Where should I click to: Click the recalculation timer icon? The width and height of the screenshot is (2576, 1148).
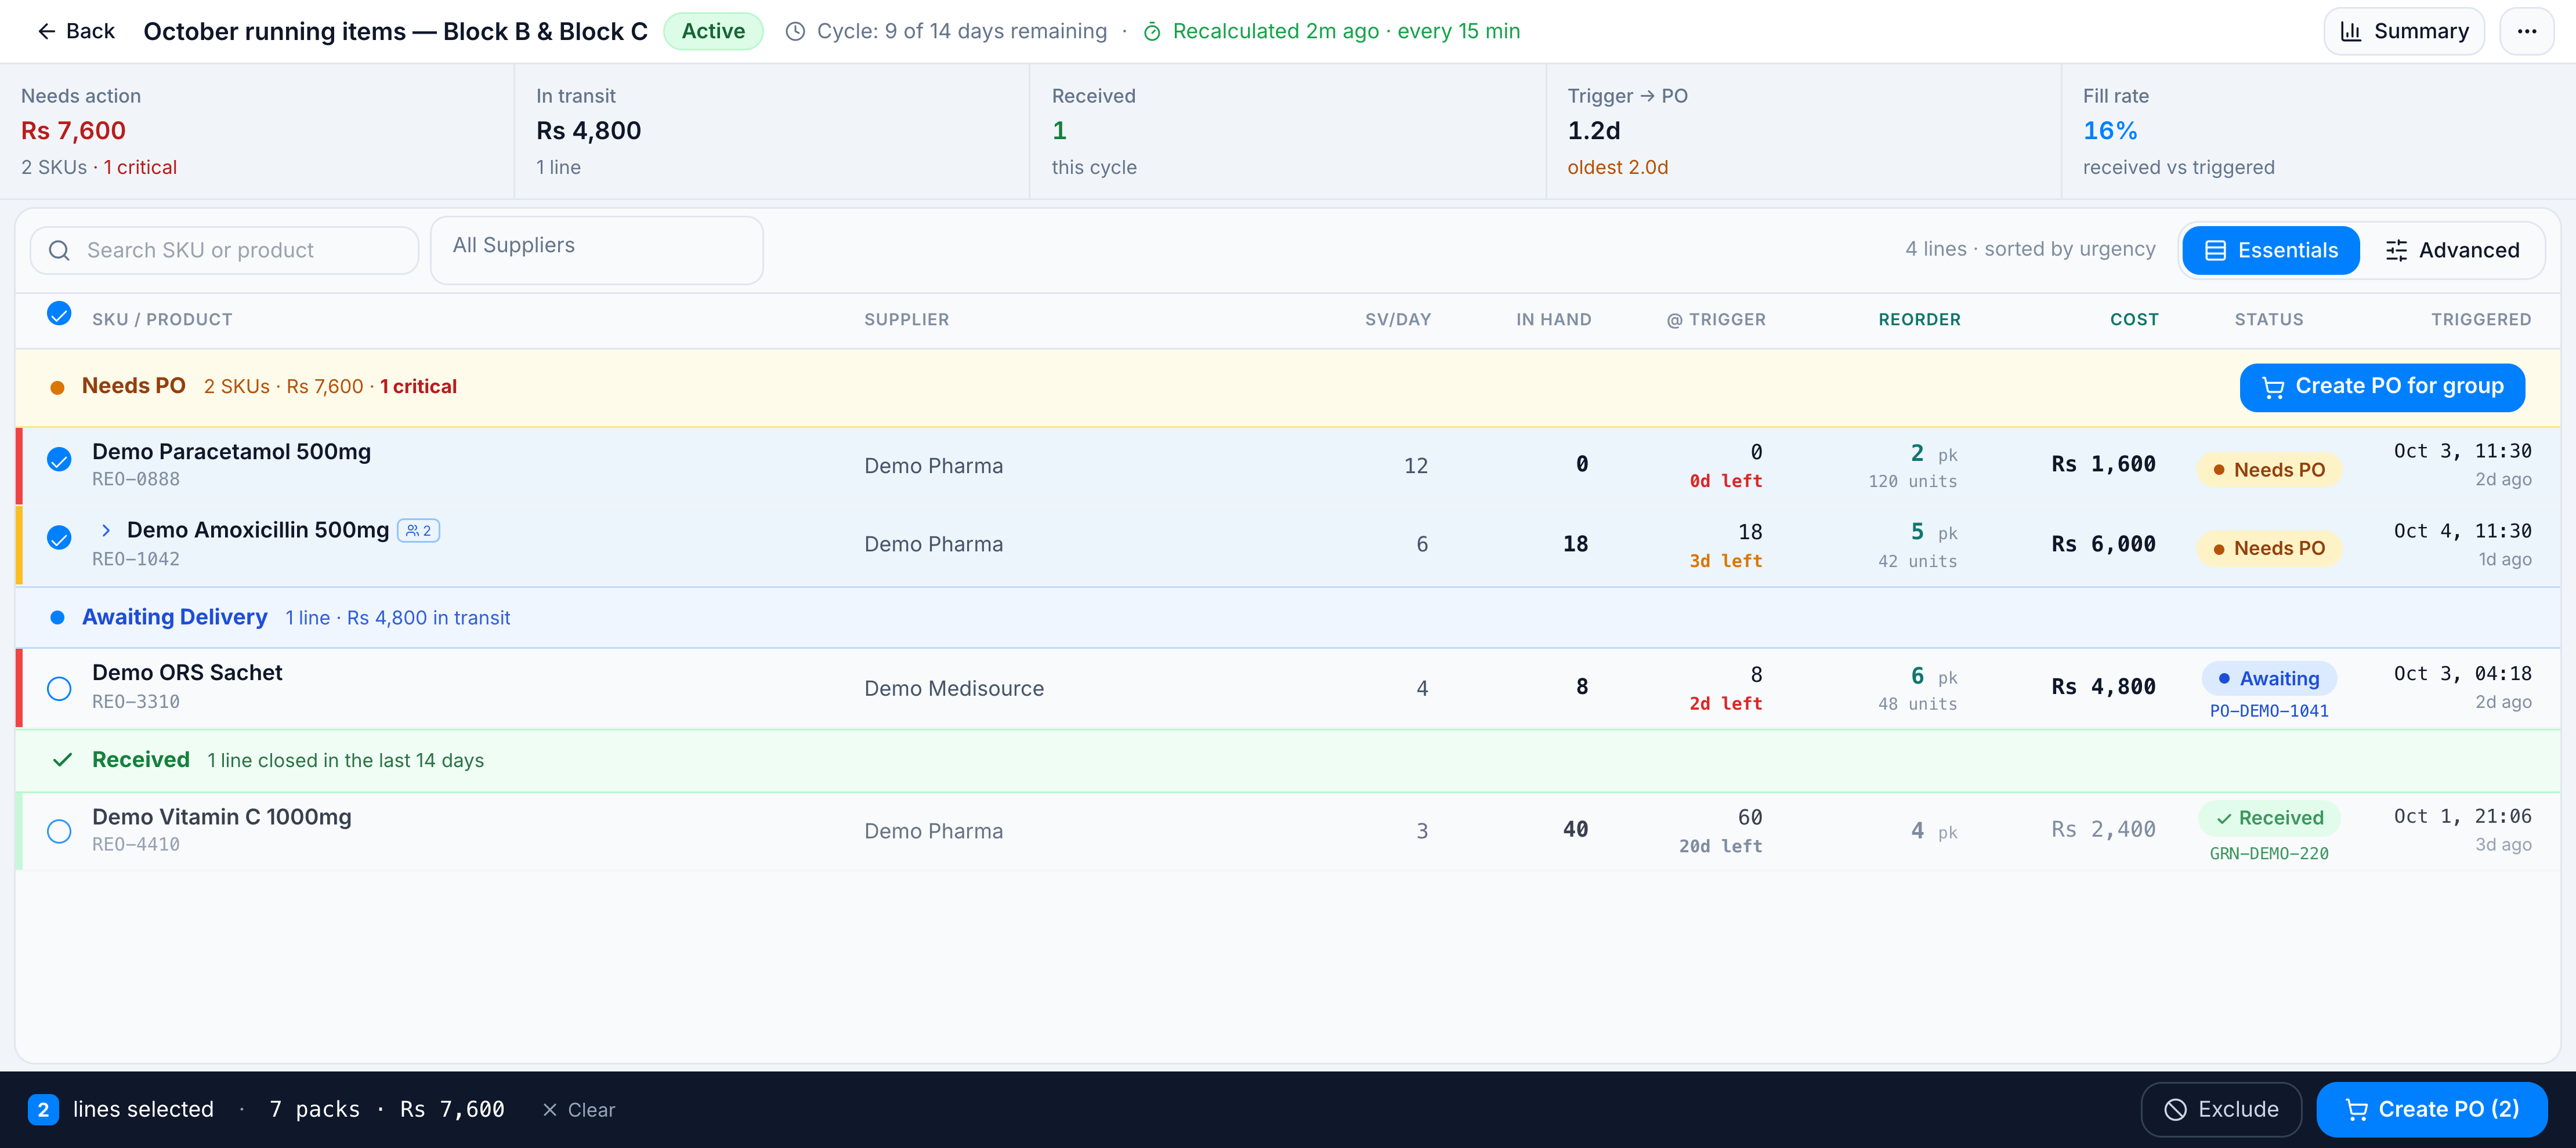coord(1151,32)
